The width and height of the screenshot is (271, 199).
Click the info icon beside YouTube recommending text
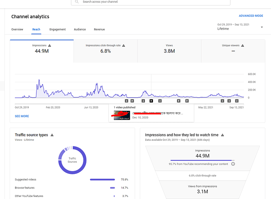[233, 164]
